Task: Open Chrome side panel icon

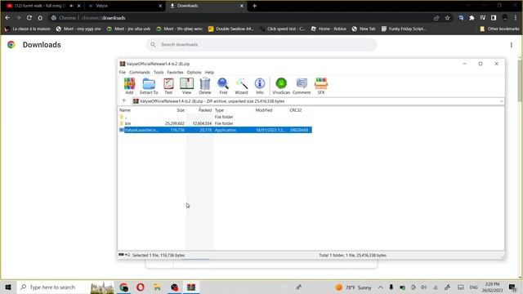Action: pos(494,18)
